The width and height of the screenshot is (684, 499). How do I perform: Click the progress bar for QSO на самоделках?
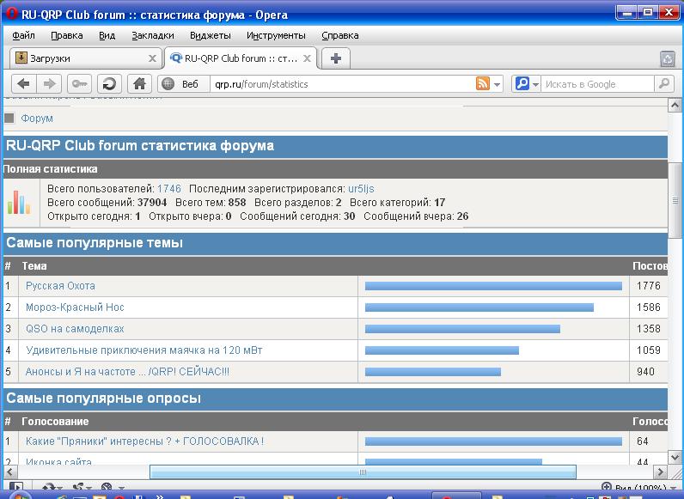click(462, 329)
